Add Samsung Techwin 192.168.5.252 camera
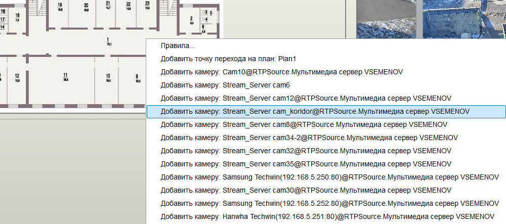Screen dimensions: 506x224 (x=326, y=204)
